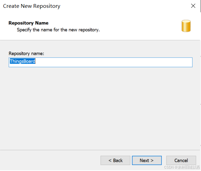Click the 'Create New Repository' window title
This screenshot has height=171, width=201.
pyautogui.click(x=32, y=6)
